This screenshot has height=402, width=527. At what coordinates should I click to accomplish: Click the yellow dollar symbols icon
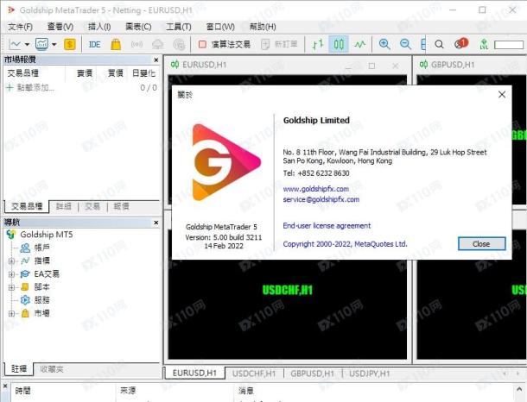point(70,44)
